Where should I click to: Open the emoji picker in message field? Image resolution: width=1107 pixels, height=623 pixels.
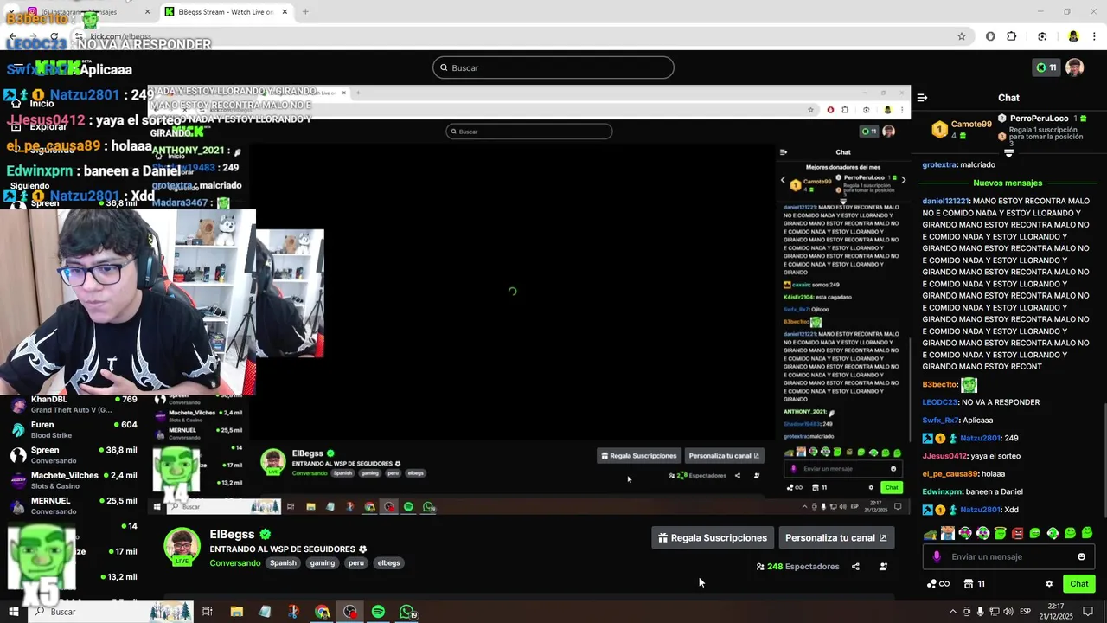pyautogui.click(x=1081, y=557)
